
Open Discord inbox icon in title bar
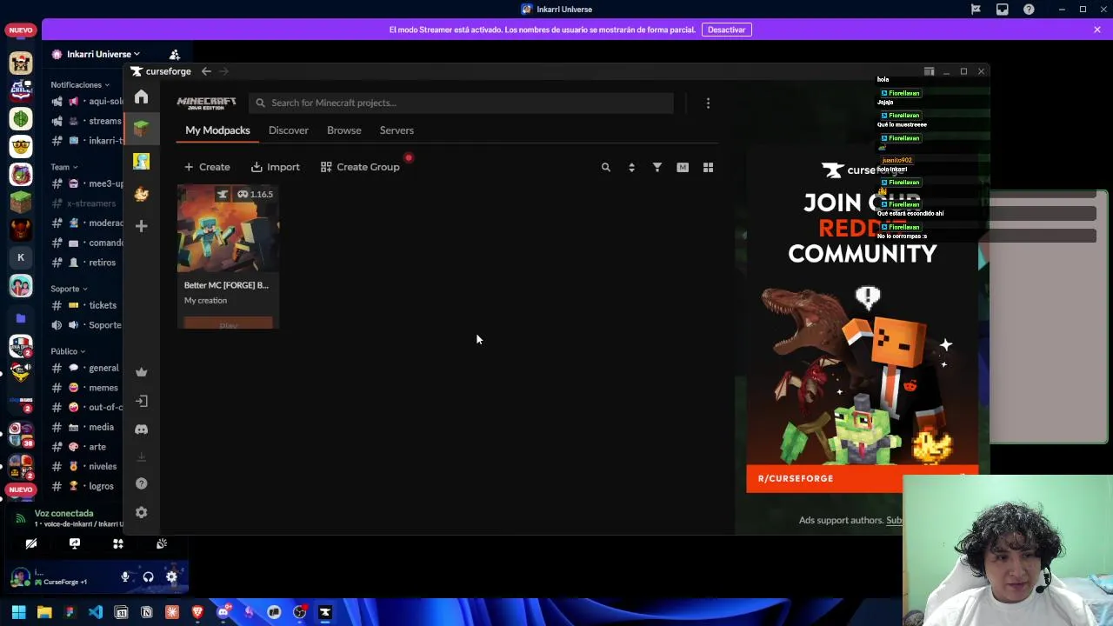click(1003, 10)
